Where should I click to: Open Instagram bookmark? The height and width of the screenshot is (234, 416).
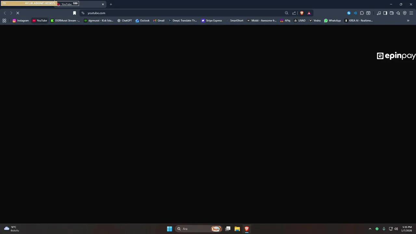[20, 20]
